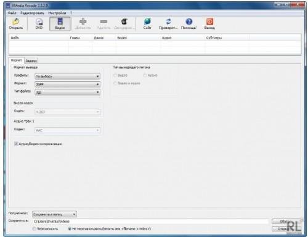The height and width of the screenshot is (237, 308).
Task: Click the Open file toolbar icon
Action: (16, 24)
